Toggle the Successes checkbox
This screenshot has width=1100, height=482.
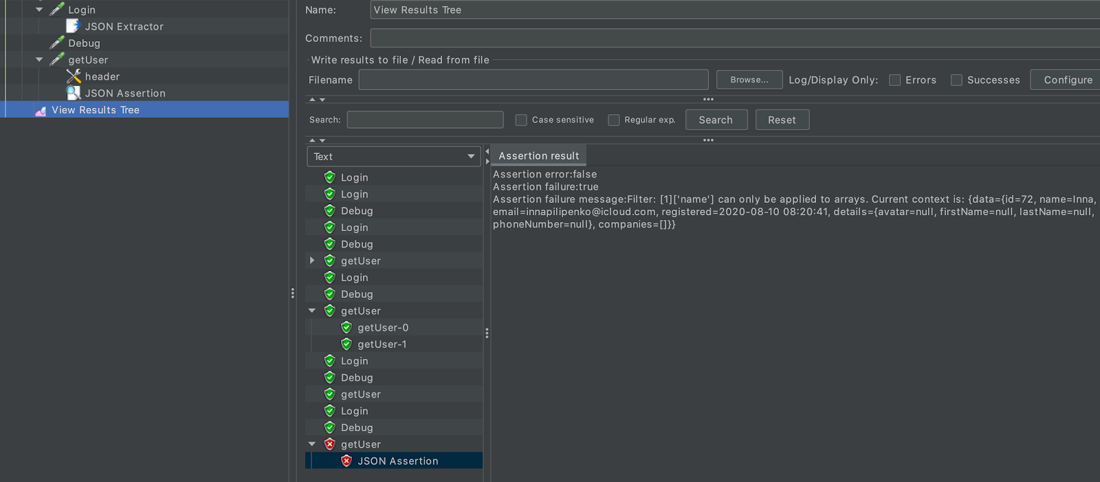coord(956,80)
